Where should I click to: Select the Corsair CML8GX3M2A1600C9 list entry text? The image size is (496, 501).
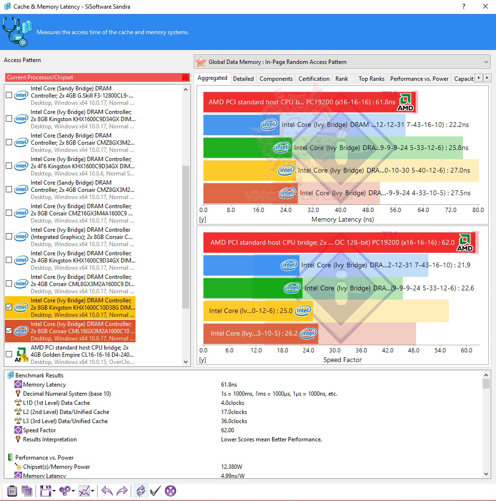pyautogui.click(x=82, y=284)
